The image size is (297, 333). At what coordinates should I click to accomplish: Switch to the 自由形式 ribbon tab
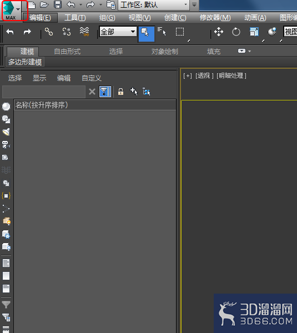pyautogui.click(x=67, y=52)
